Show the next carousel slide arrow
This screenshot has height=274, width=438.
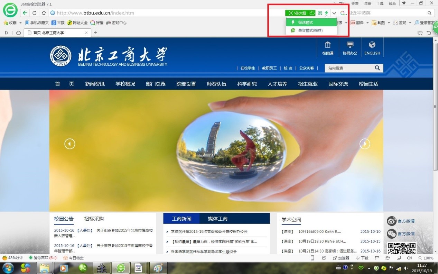365,144
